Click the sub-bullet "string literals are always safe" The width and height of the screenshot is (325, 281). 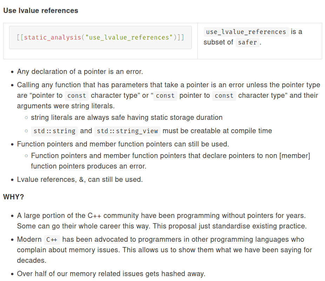point(127,118)
